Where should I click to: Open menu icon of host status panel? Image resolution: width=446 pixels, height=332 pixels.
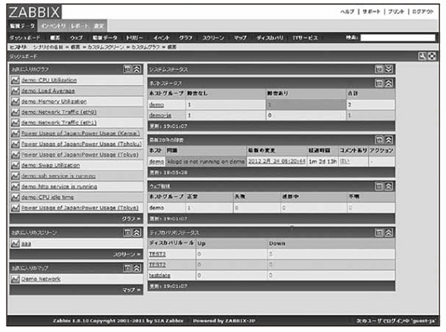(379, 83)
